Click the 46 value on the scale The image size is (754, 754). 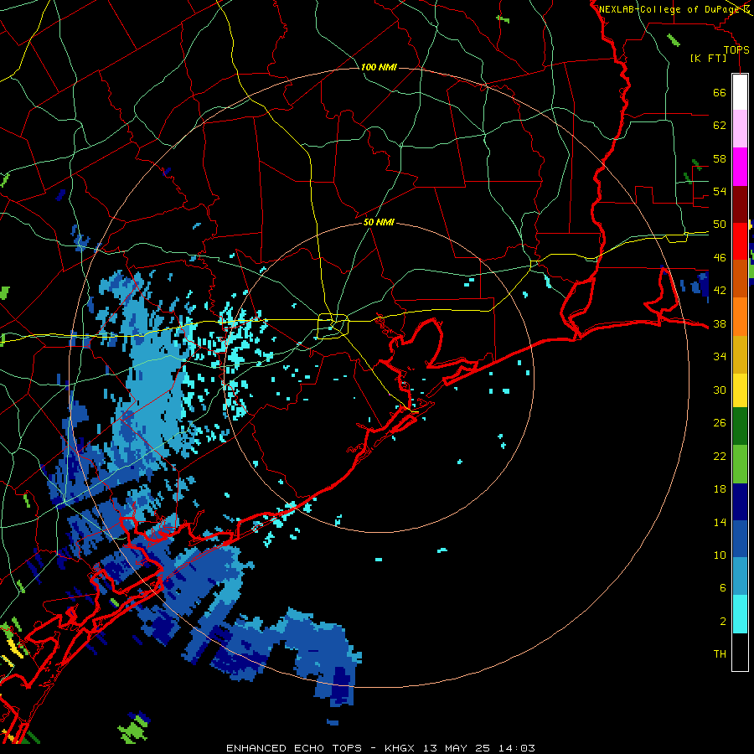(x=720, y=257)
